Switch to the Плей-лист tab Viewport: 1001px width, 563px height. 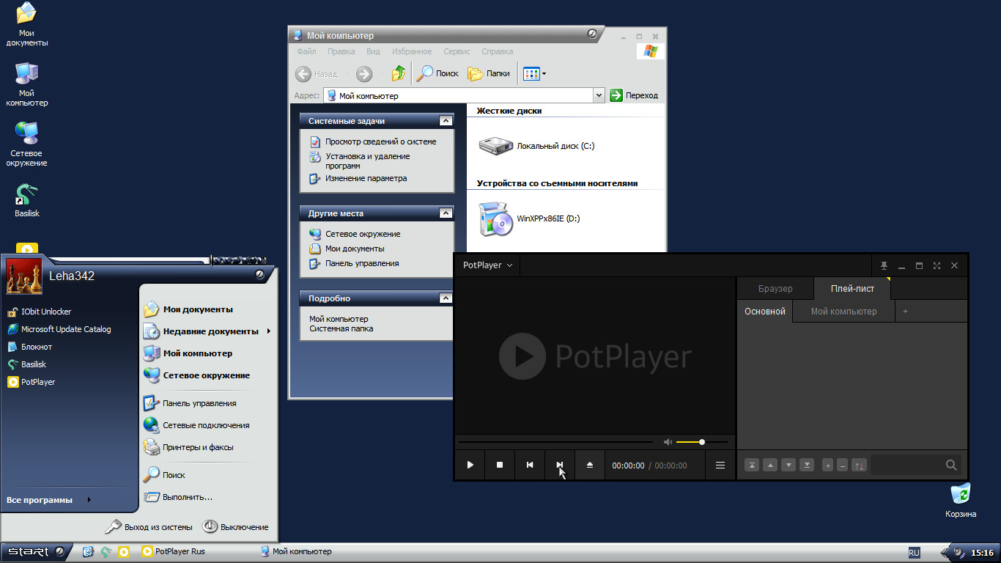coord(852,289)
